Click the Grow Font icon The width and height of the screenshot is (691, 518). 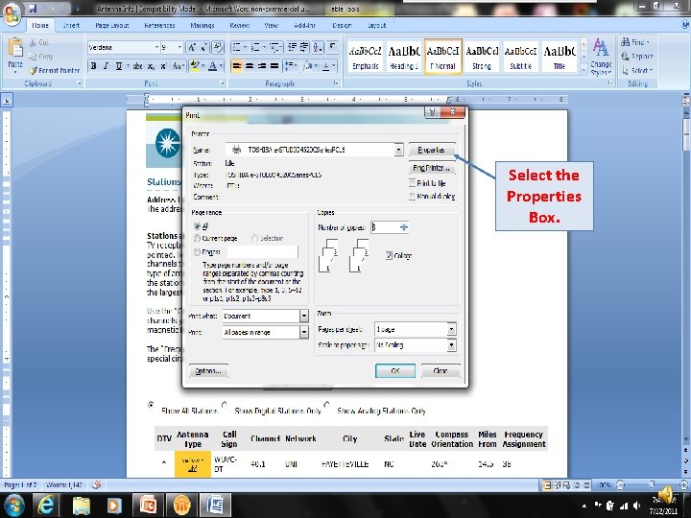192,47
